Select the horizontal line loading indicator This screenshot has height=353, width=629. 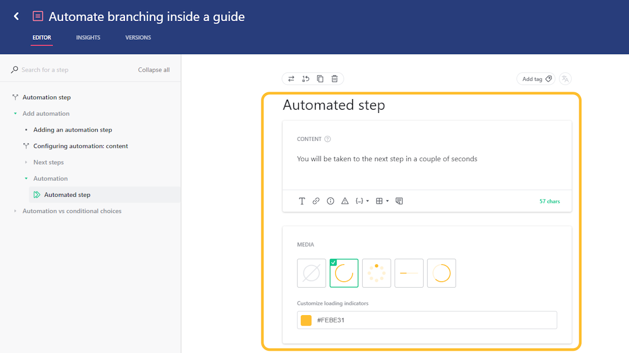pos(409,273)
